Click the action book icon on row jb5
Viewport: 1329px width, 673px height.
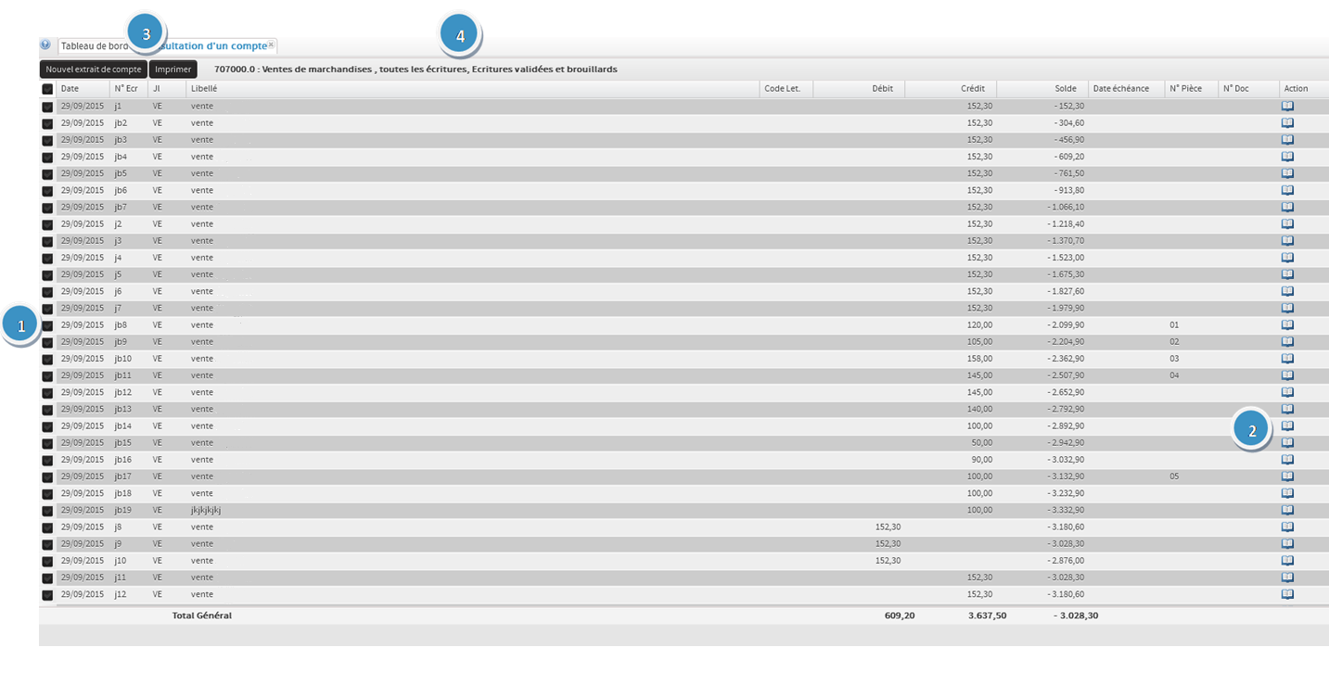[x=1287, y=173]
